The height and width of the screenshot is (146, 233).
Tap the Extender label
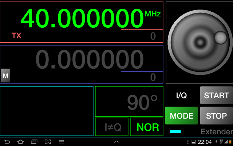217,132
